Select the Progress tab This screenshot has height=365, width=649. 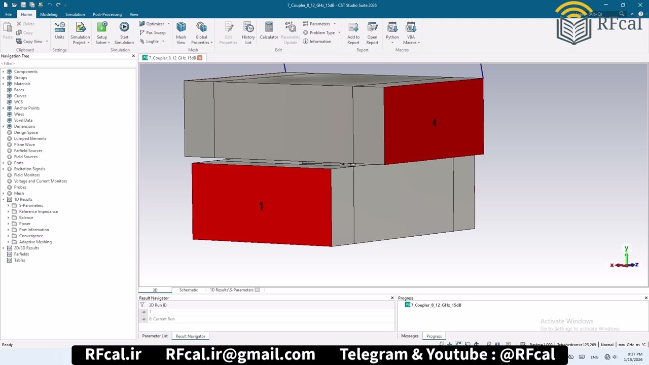pyautogui.click(x=434, y=336)
